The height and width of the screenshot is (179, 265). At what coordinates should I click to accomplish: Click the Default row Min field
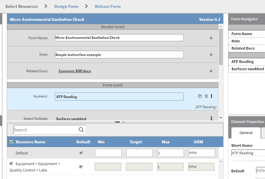[108, 153]
